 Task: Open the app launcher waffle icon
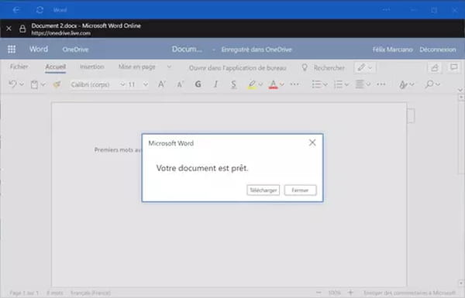(12, 50)
